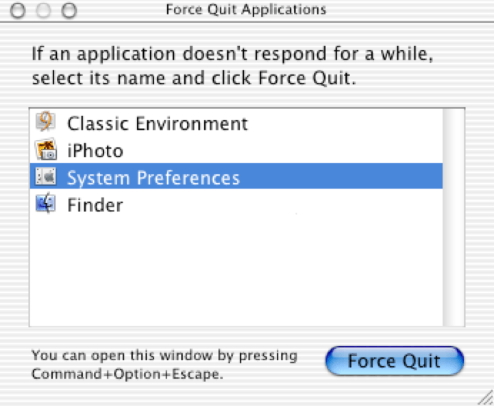Zoom the window with the third title button
Screen dimensions: 494x406
click(x=69, y=11)
